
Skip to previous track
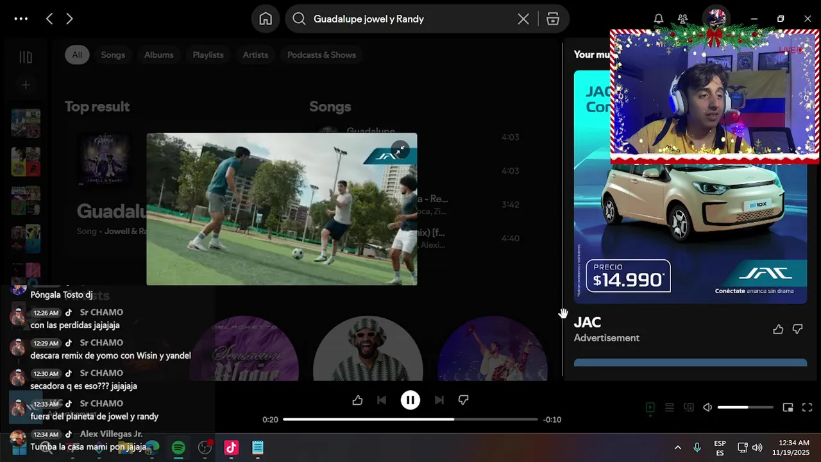coord(382,400)
